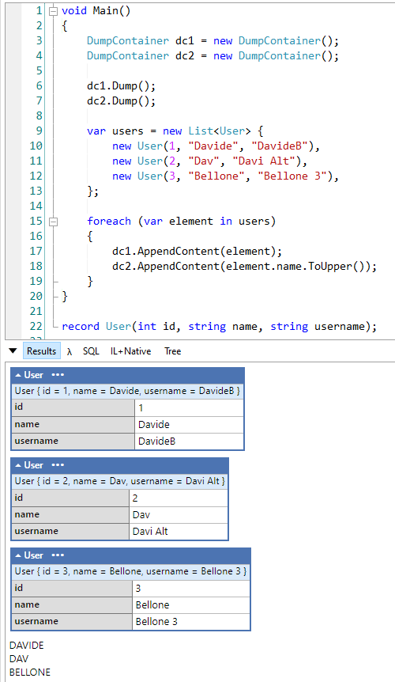Collapse the User table for Dav

point(19,465)
